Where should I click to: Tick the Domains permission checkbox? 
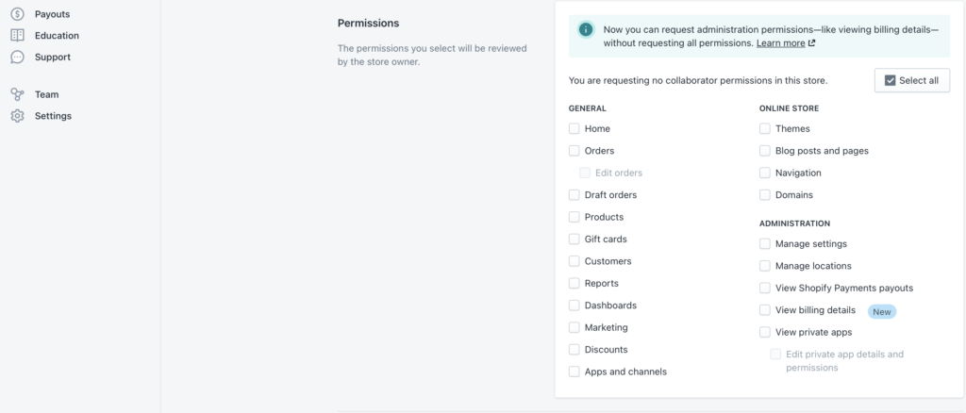765,195
